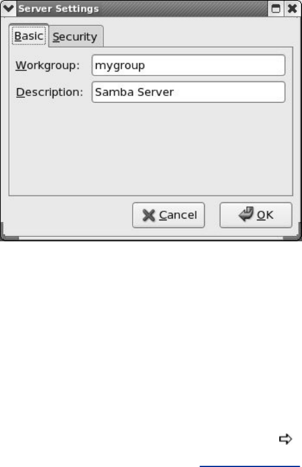Focus the Workgroup text field
Image resolution: width=302 pixels, height=467 pixels.
tap(189, 65)
